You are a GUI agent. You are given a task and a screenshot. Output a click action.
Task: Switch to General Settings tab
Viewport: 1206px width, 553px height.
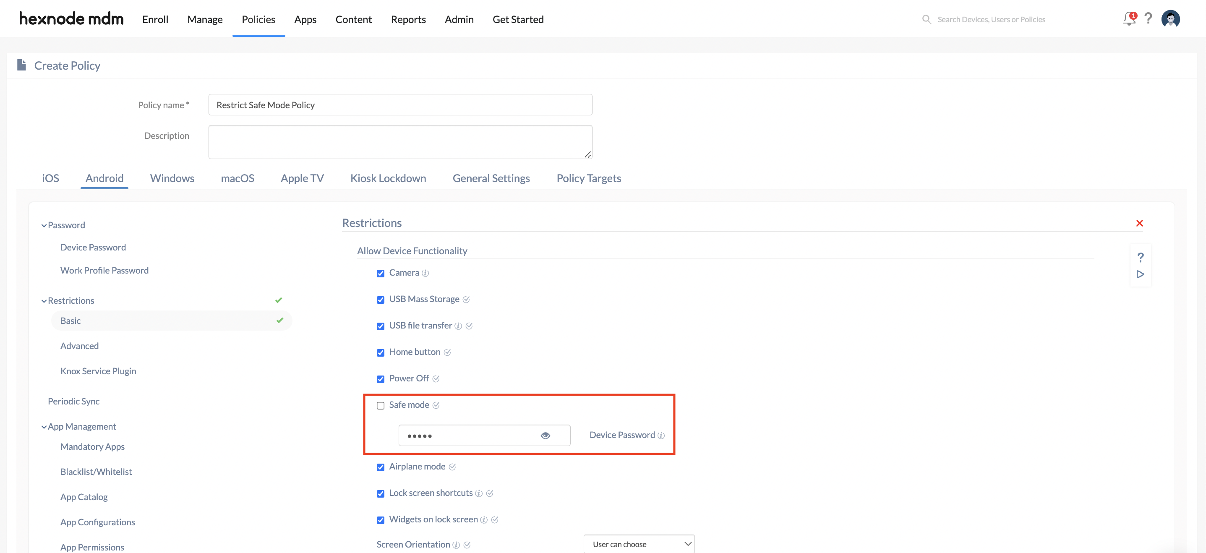(x=491, y=178)
